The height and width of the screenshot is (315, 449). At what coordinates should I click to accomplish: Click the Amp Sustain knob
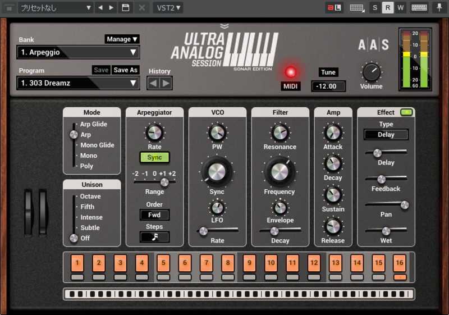pyautogui.click(x=333, y=195)
